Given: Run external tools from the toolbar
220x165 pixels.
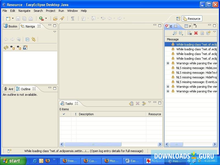Looking at the screenshot, I should click(41, 19).
